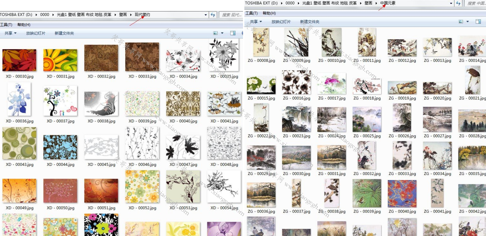Click file name XD - 00051.jpg
This screenshot has width=486, height=236.
click(x=101, y=208)
